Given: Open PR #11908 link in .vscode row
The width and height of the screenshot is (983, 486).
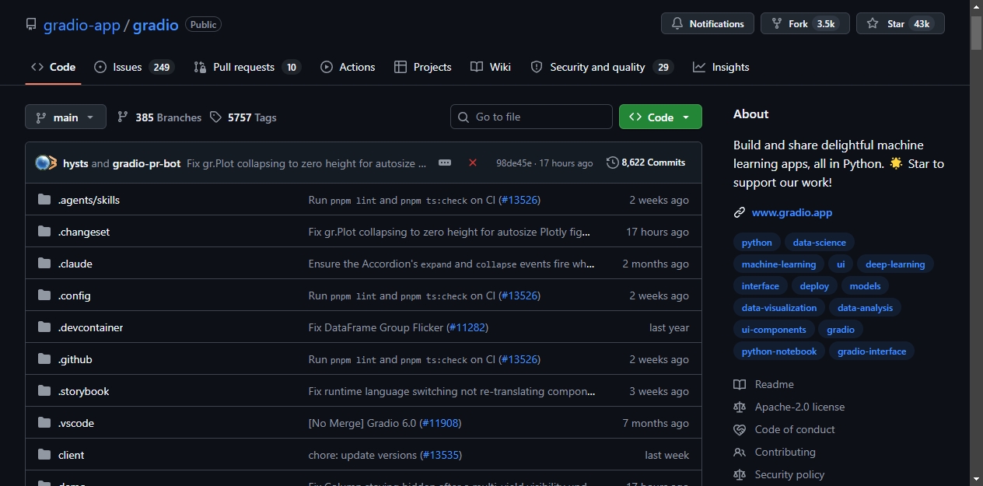Looking at the screenshot, I should tap(440, 423).
